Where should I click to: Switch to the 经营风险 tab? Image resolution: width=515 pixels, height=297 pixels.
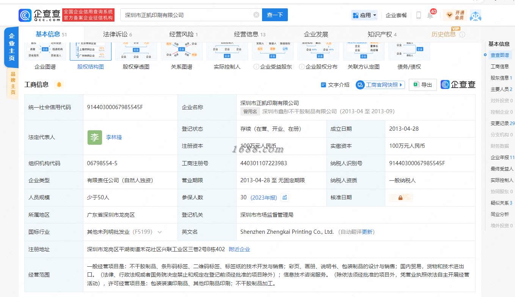tap(184, 34)
